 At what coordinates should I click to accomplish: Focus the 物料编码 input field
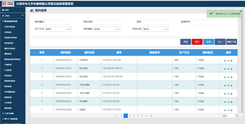pyautogui.click(x=58, y=22)
